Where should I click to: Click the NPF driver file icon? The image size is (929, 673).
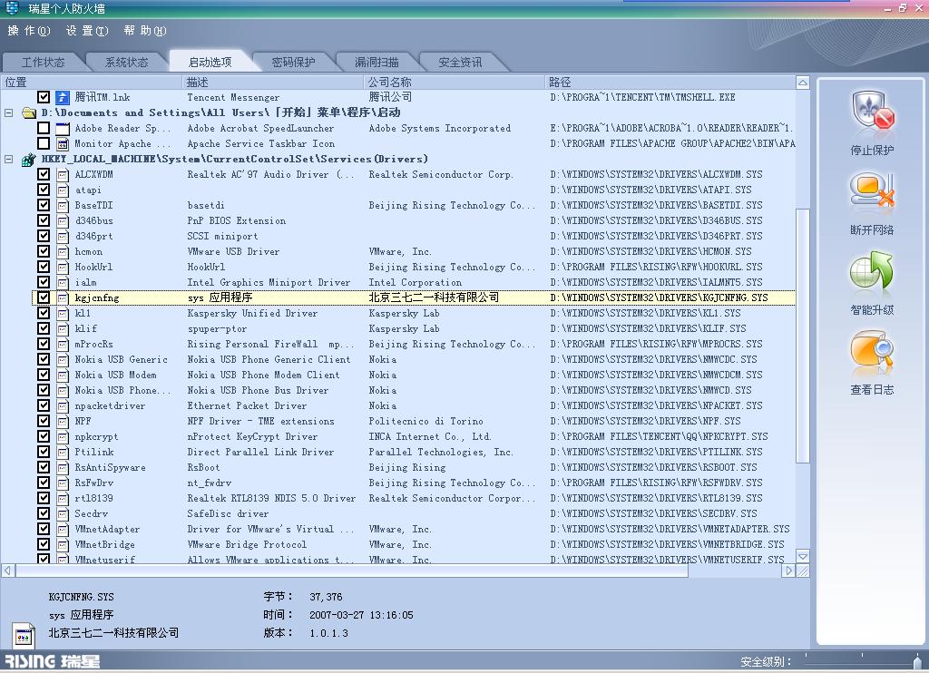point(63,421)
